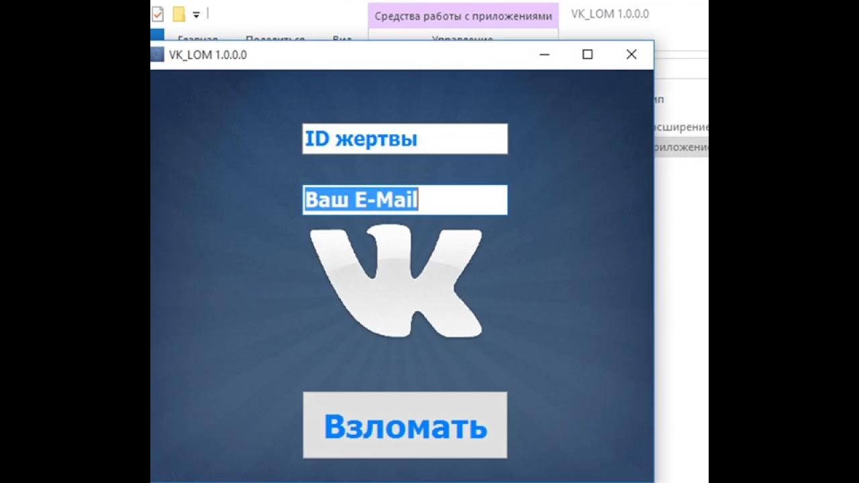The image size is (859, 483).
Task: Select the "Средства работы с приложениями" ribbon tab
Action: pos(463,16)
